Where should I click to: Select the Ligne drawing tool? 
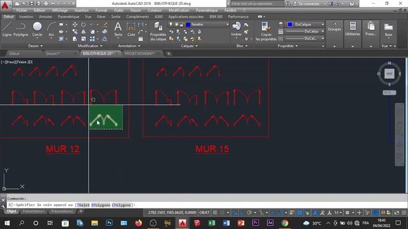coord(7,29)
